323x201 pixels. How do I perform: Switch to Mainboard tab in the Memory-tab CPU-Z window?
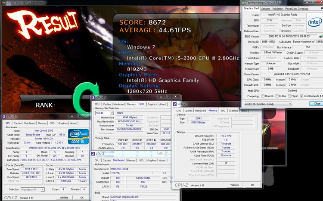point(200,111)
